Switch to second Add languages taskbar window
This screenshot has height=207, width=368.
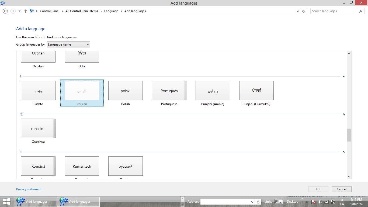click(x=78, y=202)
